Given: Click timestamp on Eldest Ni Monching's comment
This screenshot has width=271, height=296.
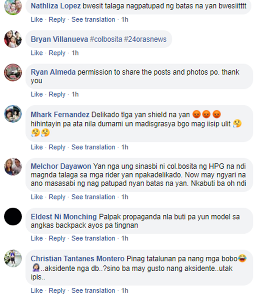Looking at the screenshot, I should coord(125,238).
